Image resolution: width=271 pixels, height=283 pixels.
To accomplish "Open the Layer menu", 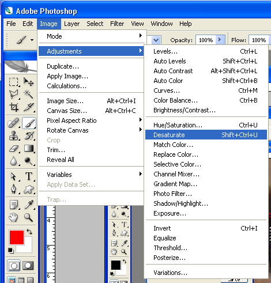I will coord(71,24).
